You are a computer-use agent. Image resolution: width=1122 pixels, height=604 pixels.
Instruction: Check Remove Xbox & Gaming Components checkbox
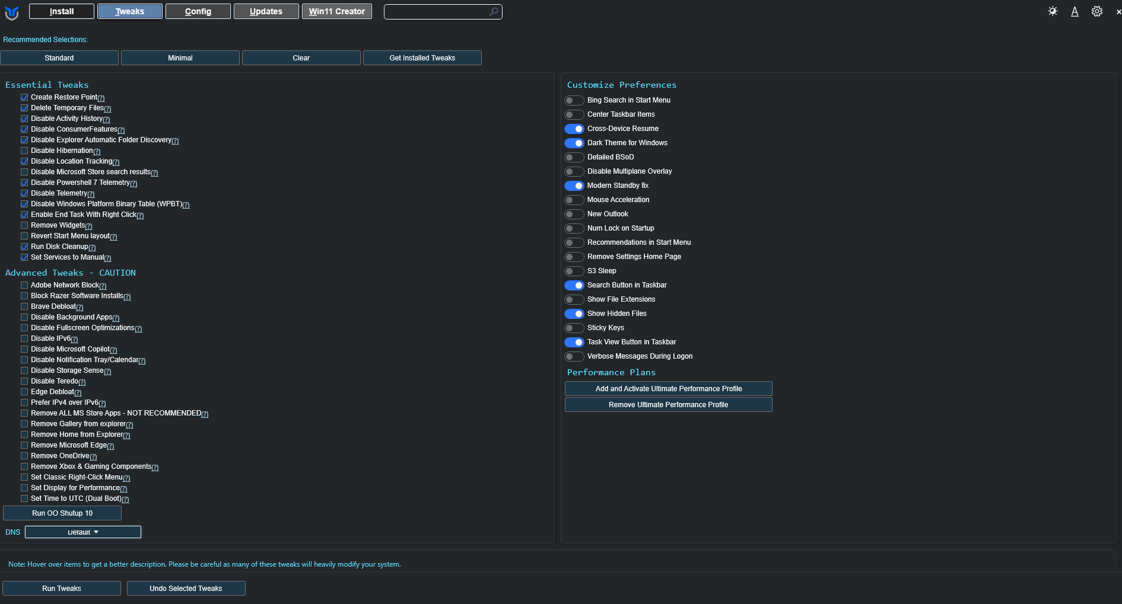point(24,466)
